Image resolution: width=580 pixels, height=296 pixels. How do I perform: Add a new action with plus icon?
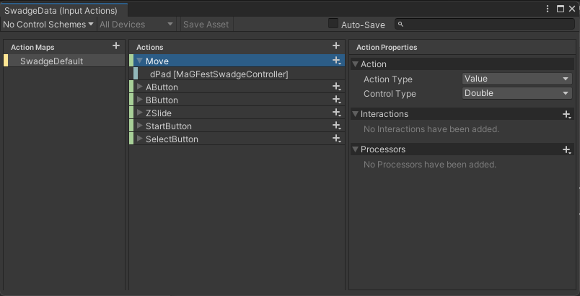336,46
